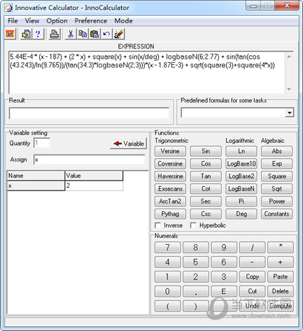Click the Cut scissors toolbar icon

pos(71,34)
